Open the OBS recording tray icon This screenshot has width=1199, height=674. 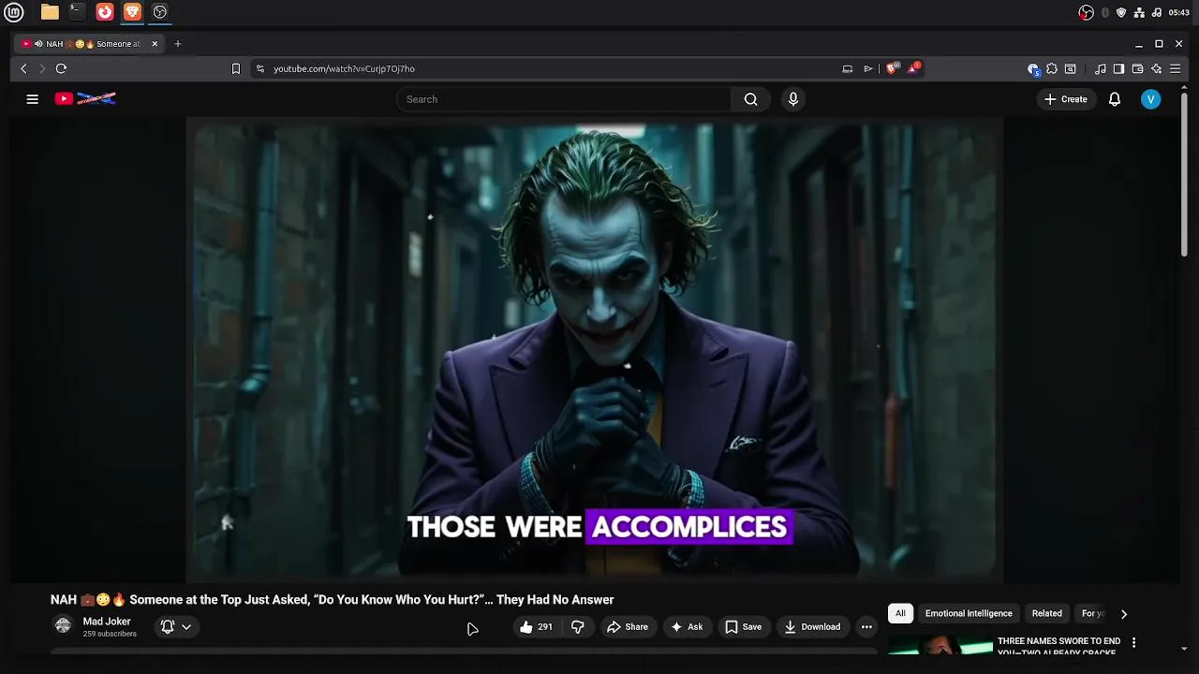click(1087, 12)
